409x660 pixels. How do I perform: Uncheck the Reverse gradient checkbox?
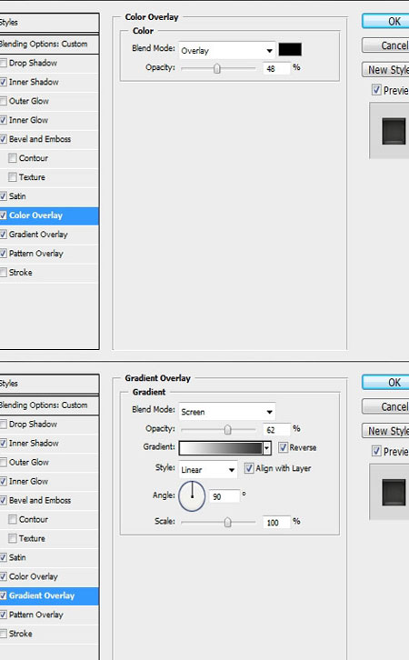284,447
